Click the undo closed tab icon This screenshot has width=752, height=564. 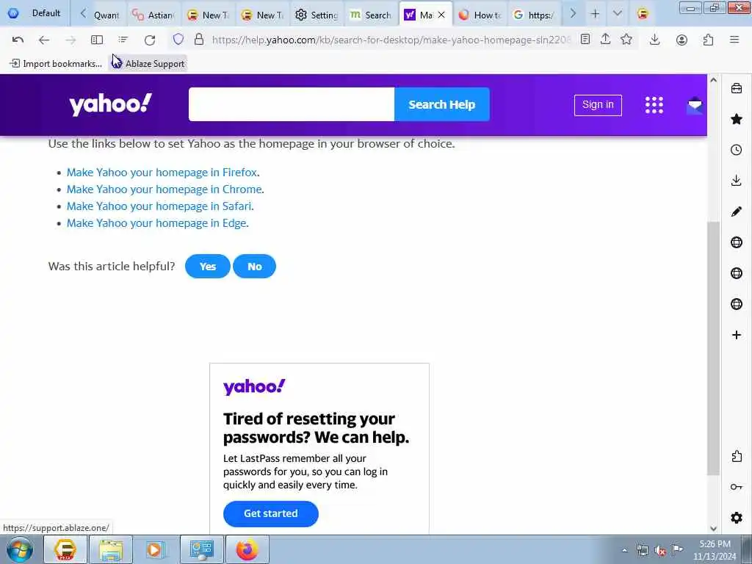(x=18, y=40)
